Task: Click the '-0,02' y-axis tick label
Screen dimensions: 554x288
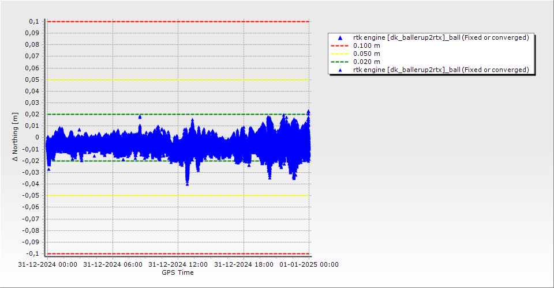Action: (31, 161)
